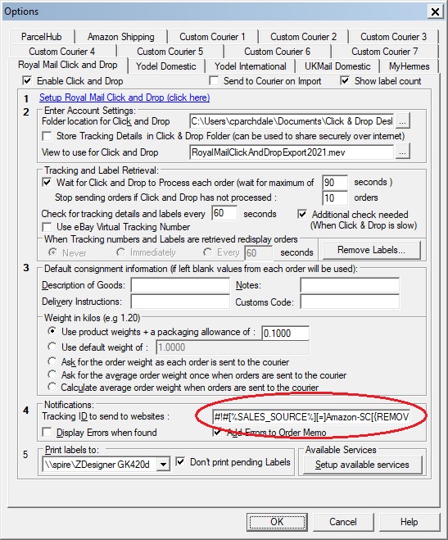This screenshot has width=448, height=540.
Task: Close the Options dialog window
Action: 435,11
